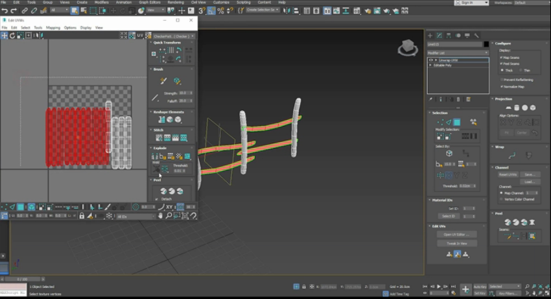This screenshot has height=299, width=551.
Task: Click the Pelt Map icon in Peel rollout
Action: (532, 222)
